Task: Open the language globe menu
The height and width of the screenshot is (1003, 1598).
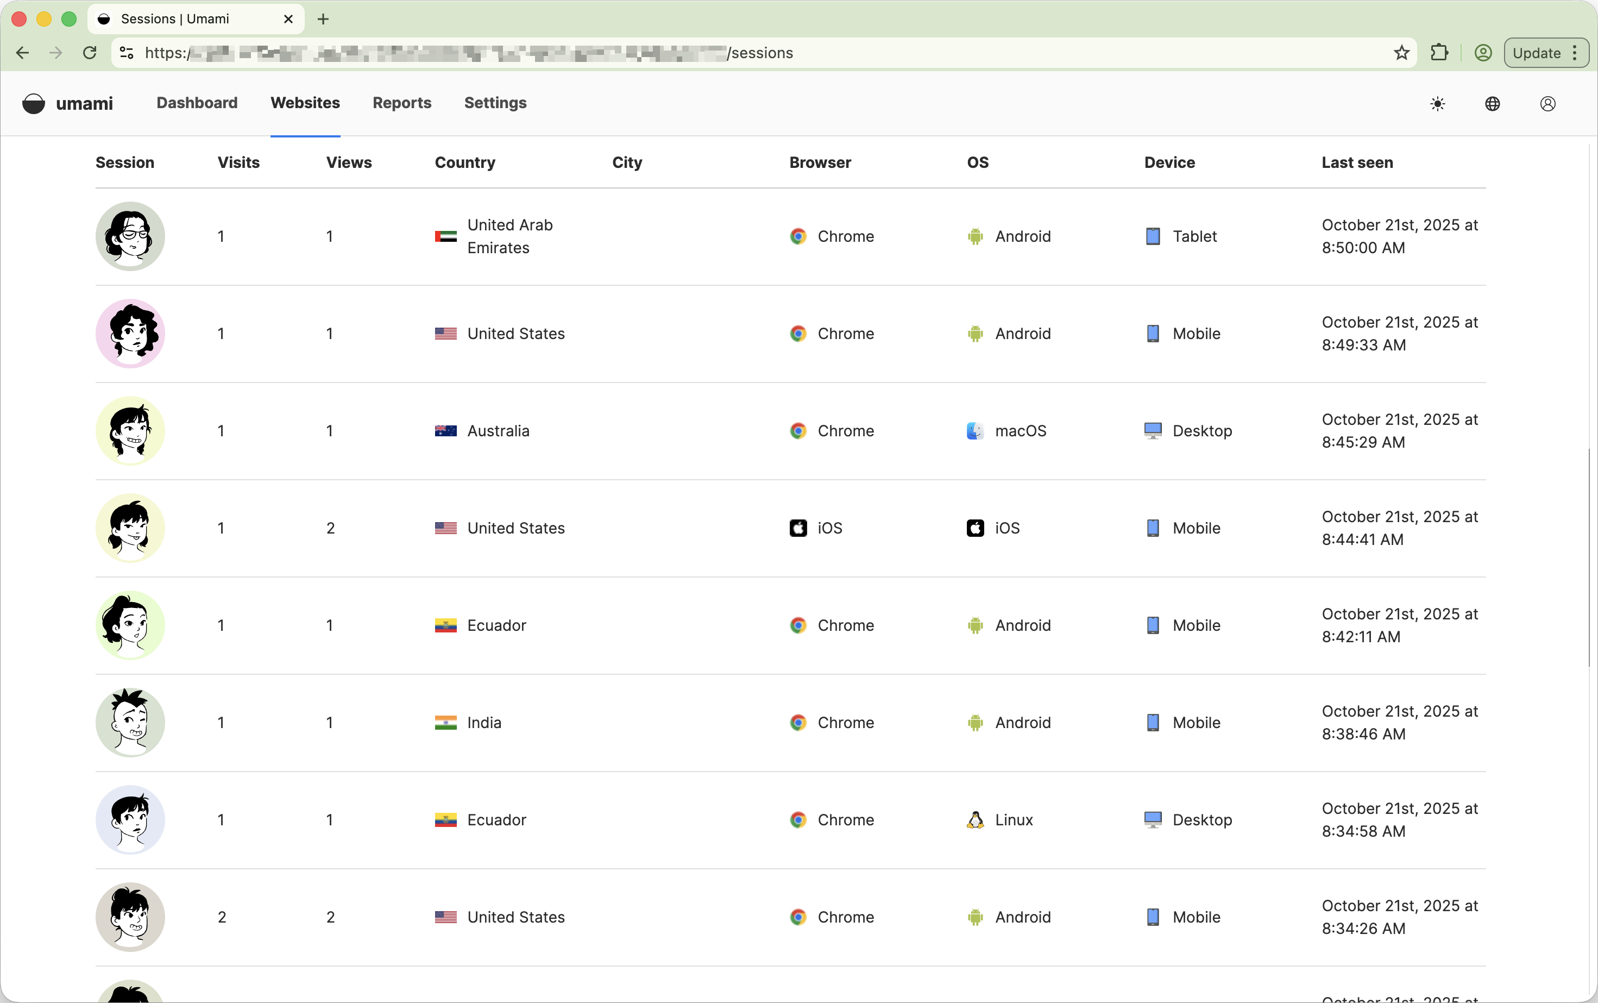Action: pos(1492,103)
